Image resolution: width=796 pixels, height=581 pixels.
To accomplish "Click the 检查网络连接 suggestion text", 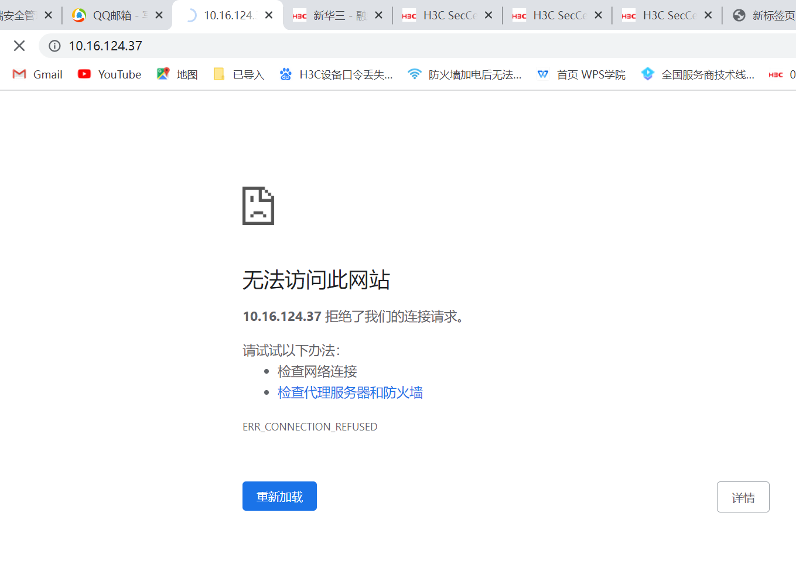I will coord(317,371).
